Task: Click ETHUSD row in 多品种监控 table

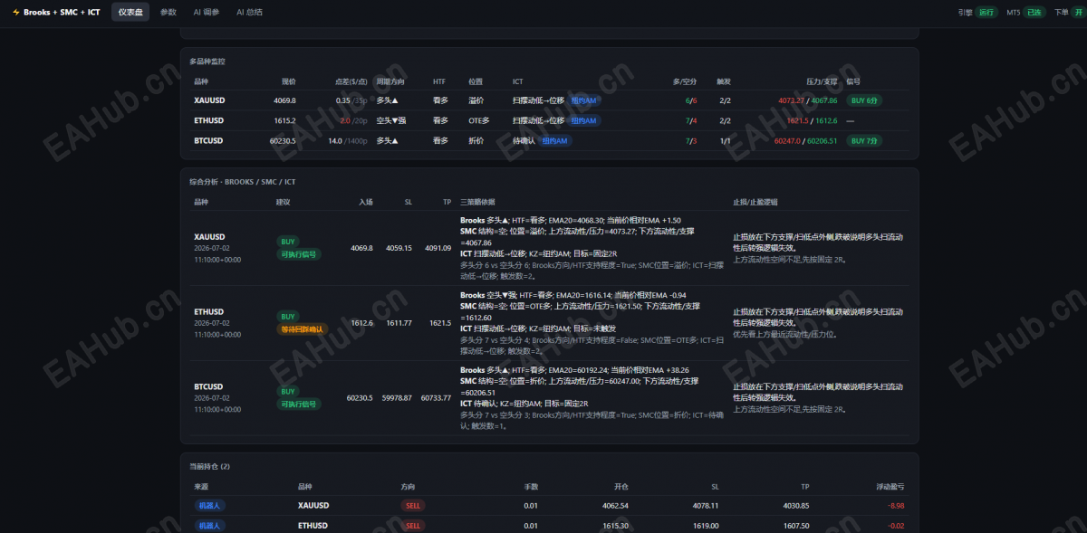Action: click(549, 120)
